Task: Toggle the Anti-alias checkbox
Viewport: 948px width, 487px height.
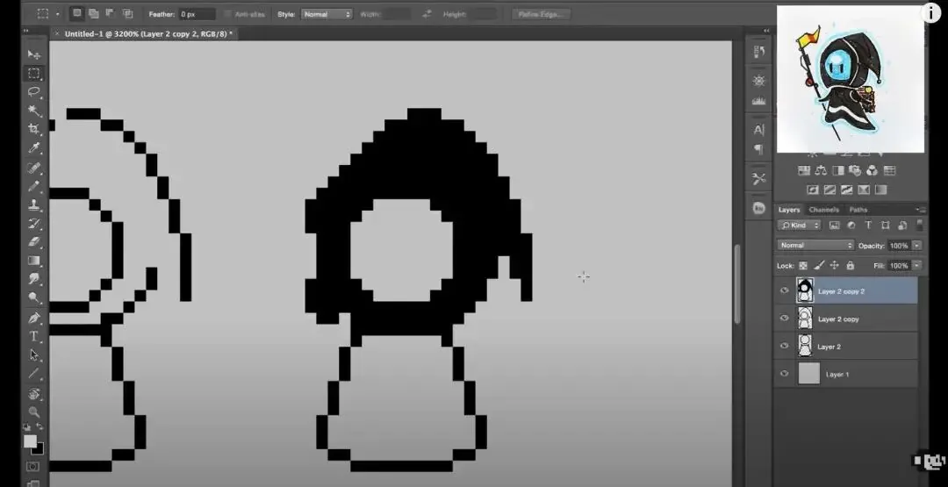Action: [227, 14]
